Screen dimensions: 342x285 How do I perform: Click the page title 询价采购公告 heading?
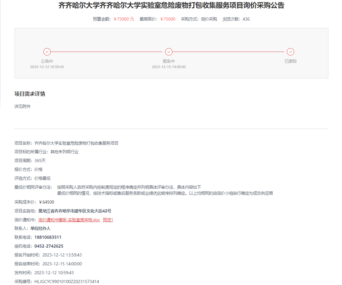tap(171, 6)
